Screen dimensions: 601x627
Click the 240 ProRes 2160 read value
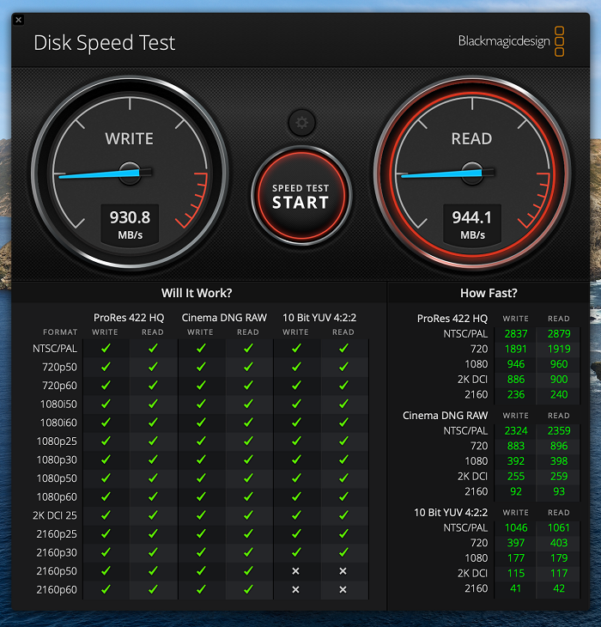coord(559,395)
